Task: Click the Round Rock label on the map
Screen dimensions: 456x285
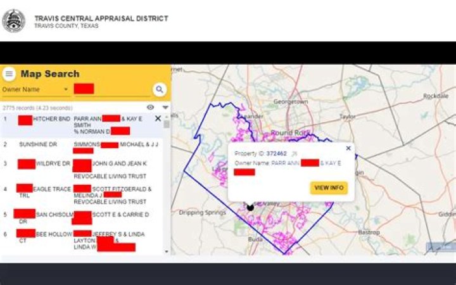Action: (x=290, y=132)
